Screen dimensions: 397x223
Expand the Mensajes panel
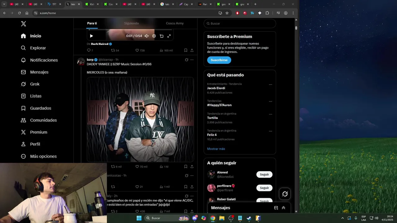tap(283, 208)
